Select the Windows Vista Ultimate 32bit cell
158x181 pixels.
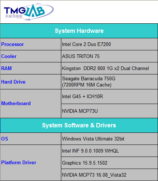[x=109, y=139]
